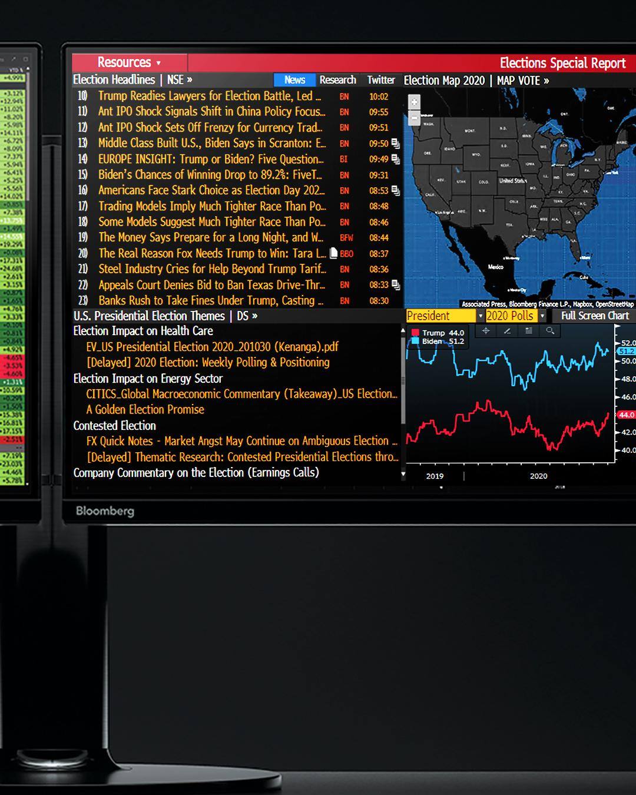636x795 pixels.
Task: Click the Trump red legend swatch
Action: point(415,333)
